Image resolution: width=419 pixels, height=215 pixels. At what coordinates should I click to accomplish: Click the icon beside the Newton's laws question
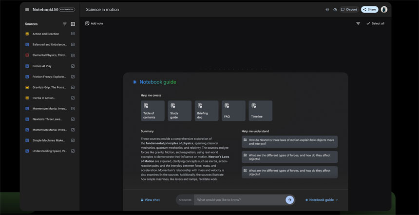[x=245, y=140]
